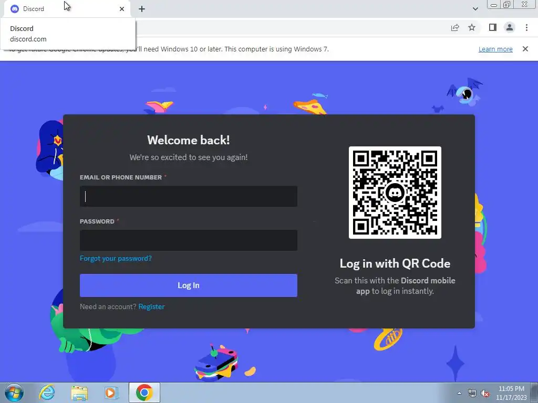Dismiss the Windows 7 update infobar
Image resolution: width=538 pixels, height=403 pixels.
[525, 49]
